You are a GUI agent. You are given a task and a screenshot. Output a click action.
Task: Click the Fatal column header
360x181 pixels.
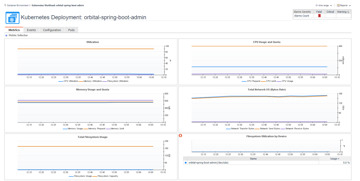[x=319, y=12]
